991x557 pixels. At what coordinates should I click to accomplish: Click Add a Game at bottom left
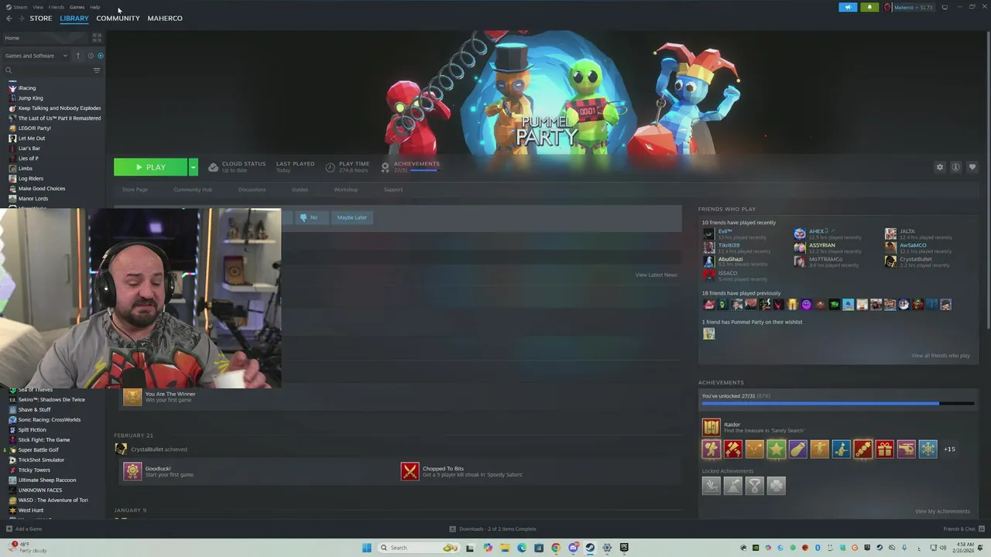(x=24, y=529)
